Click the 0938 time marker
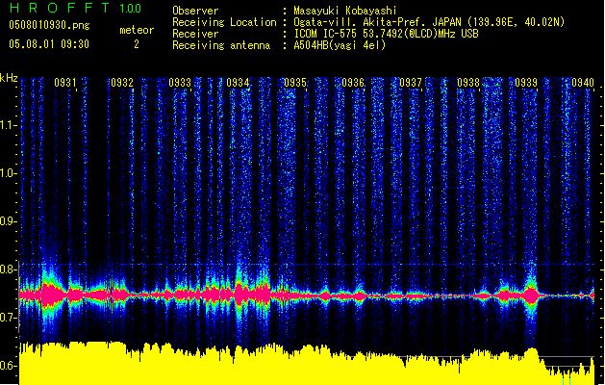605x385 pixels. point(468,83)
